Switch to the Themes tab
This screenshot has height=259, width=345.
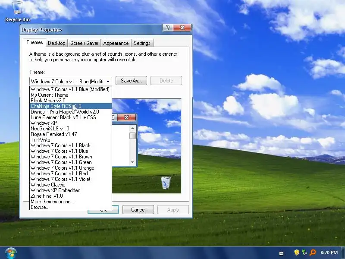pyautogui.click(x=34, y=42)
